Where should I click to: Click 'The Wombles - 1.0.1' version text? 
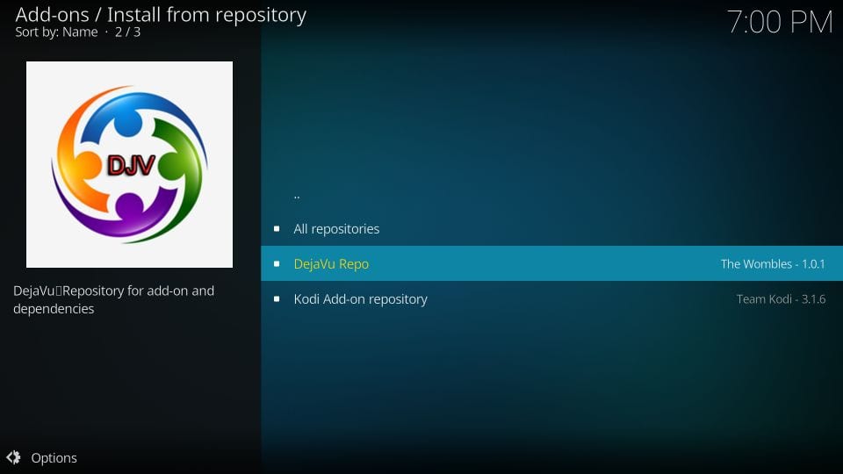click(x=773, y=264)
